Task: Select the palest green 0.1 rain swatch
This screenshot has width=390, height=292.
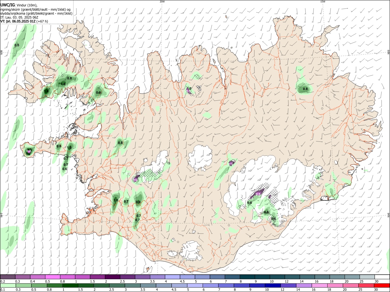Action: pos(8,285)
